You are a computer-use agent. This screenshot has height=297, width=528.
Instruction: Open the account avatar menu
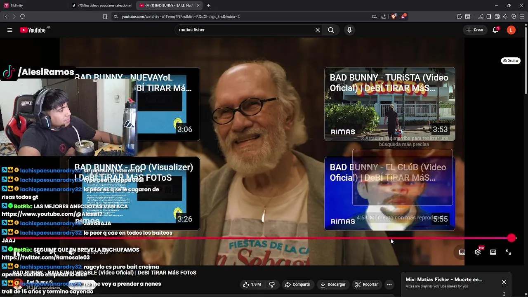(511, 30)
